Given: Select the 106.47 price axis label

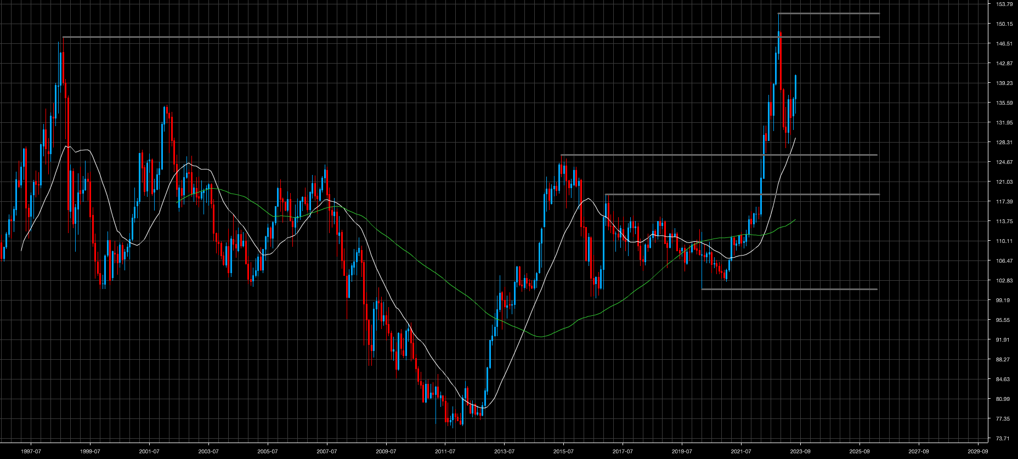Looking at the screenshot, I should (1004, 261).
